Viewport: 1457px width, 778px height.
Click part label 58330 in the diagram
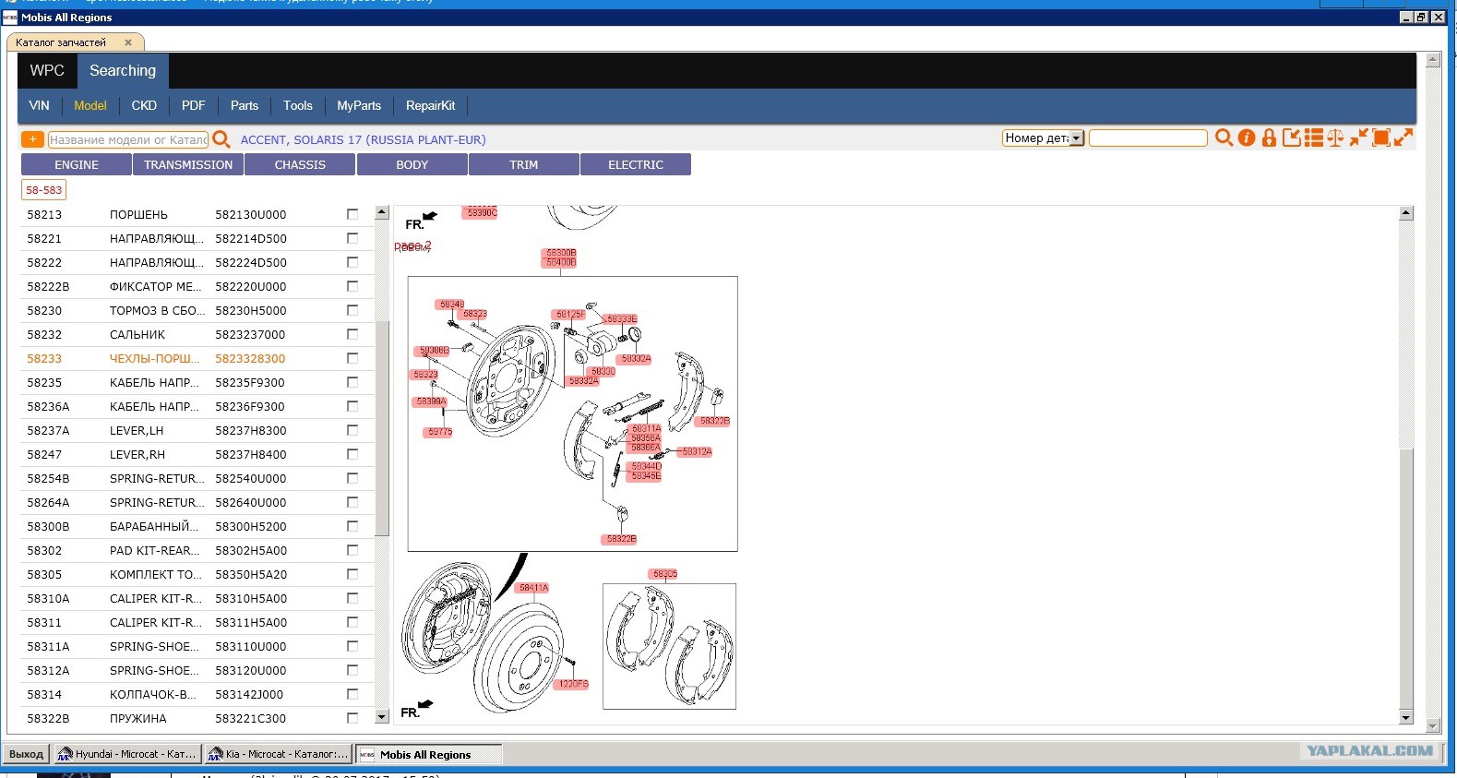(603, 372)
